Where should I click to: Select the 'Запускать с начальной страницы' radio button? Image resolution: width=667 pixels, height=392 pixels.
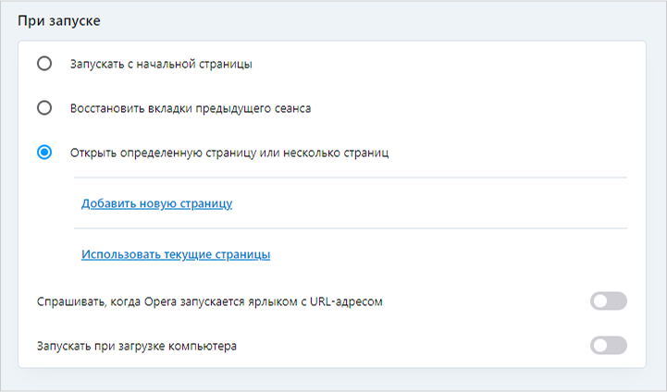(x=43, y=65)
